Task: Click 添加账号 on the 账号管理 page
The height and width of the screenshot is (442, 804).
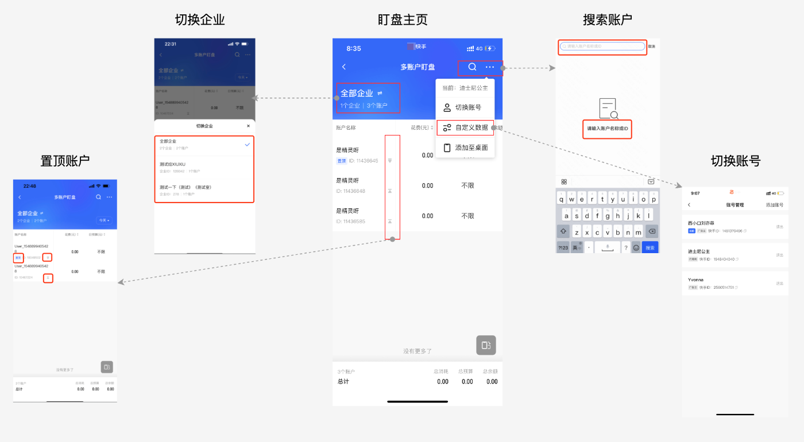Action: click(774, 205)
